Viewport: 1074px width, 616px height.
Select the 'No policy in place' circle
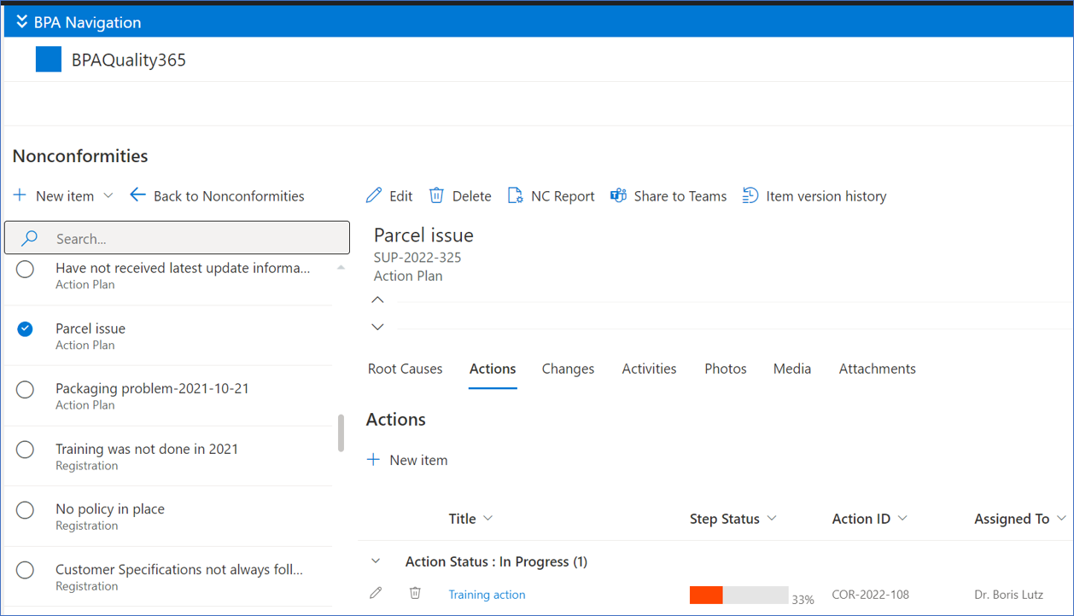click(x=26, y=509)
